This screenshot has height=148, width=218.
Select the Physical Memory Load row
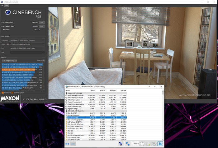pyautogui.click(x=96, y=107)
